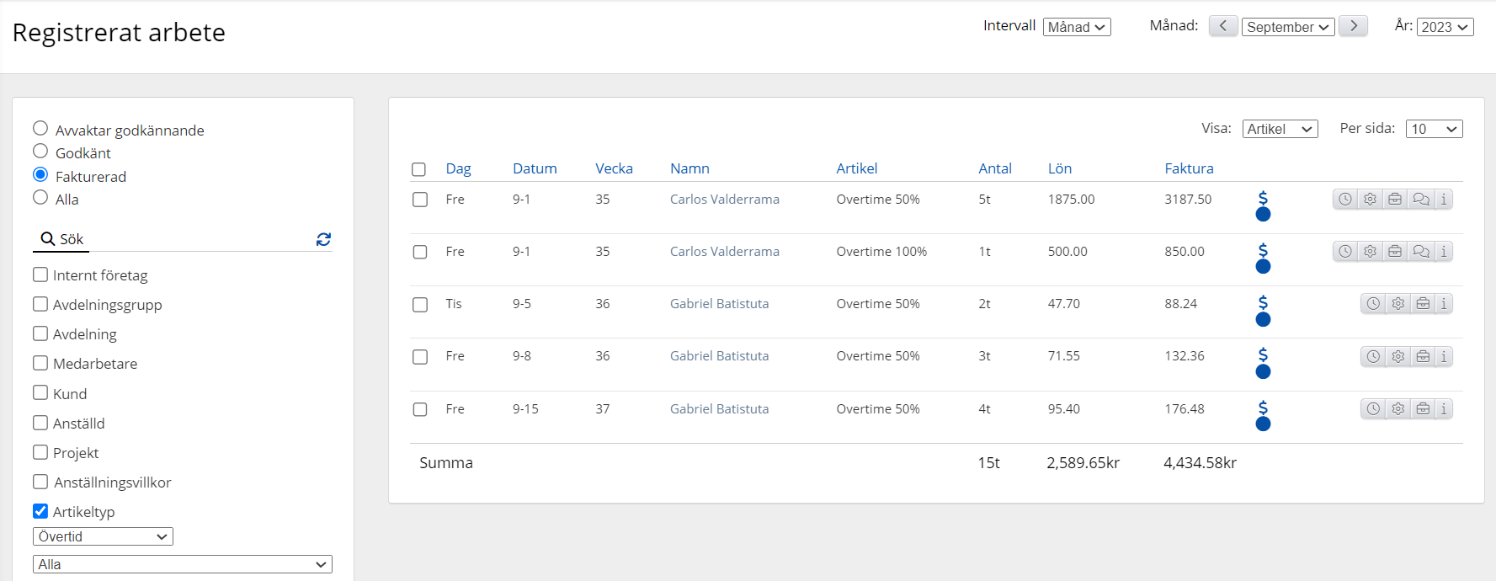The height and width of the screenshot is (581, 1496).
Task: Sort table by Faktura column header
Action: click(1189, 168)
